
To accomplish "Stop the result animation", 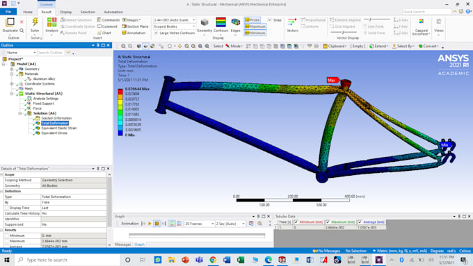I will [157, 224].
